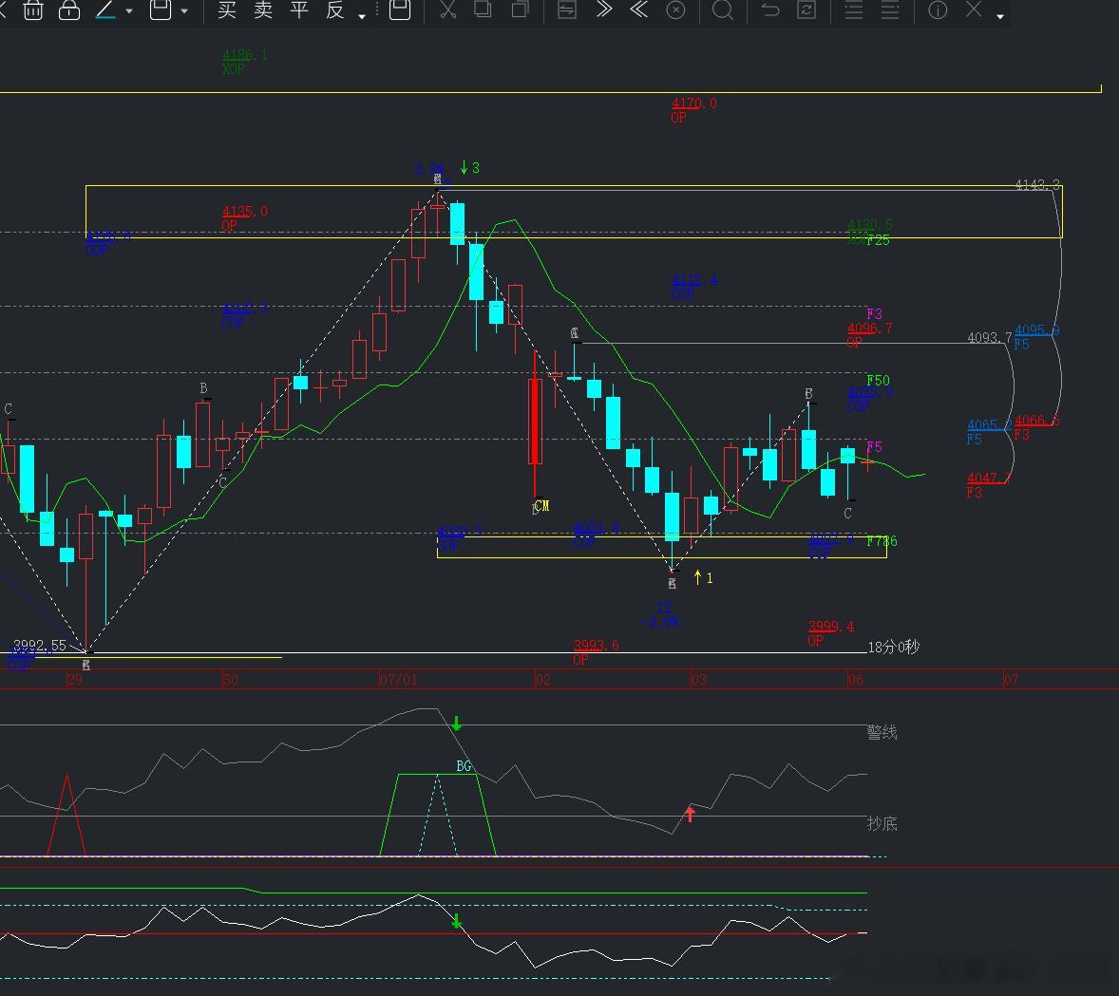Click the 02 date on time axis
Image resolution: width=1119 pixels, height=996 pixels.
click(x=543, y=679)
